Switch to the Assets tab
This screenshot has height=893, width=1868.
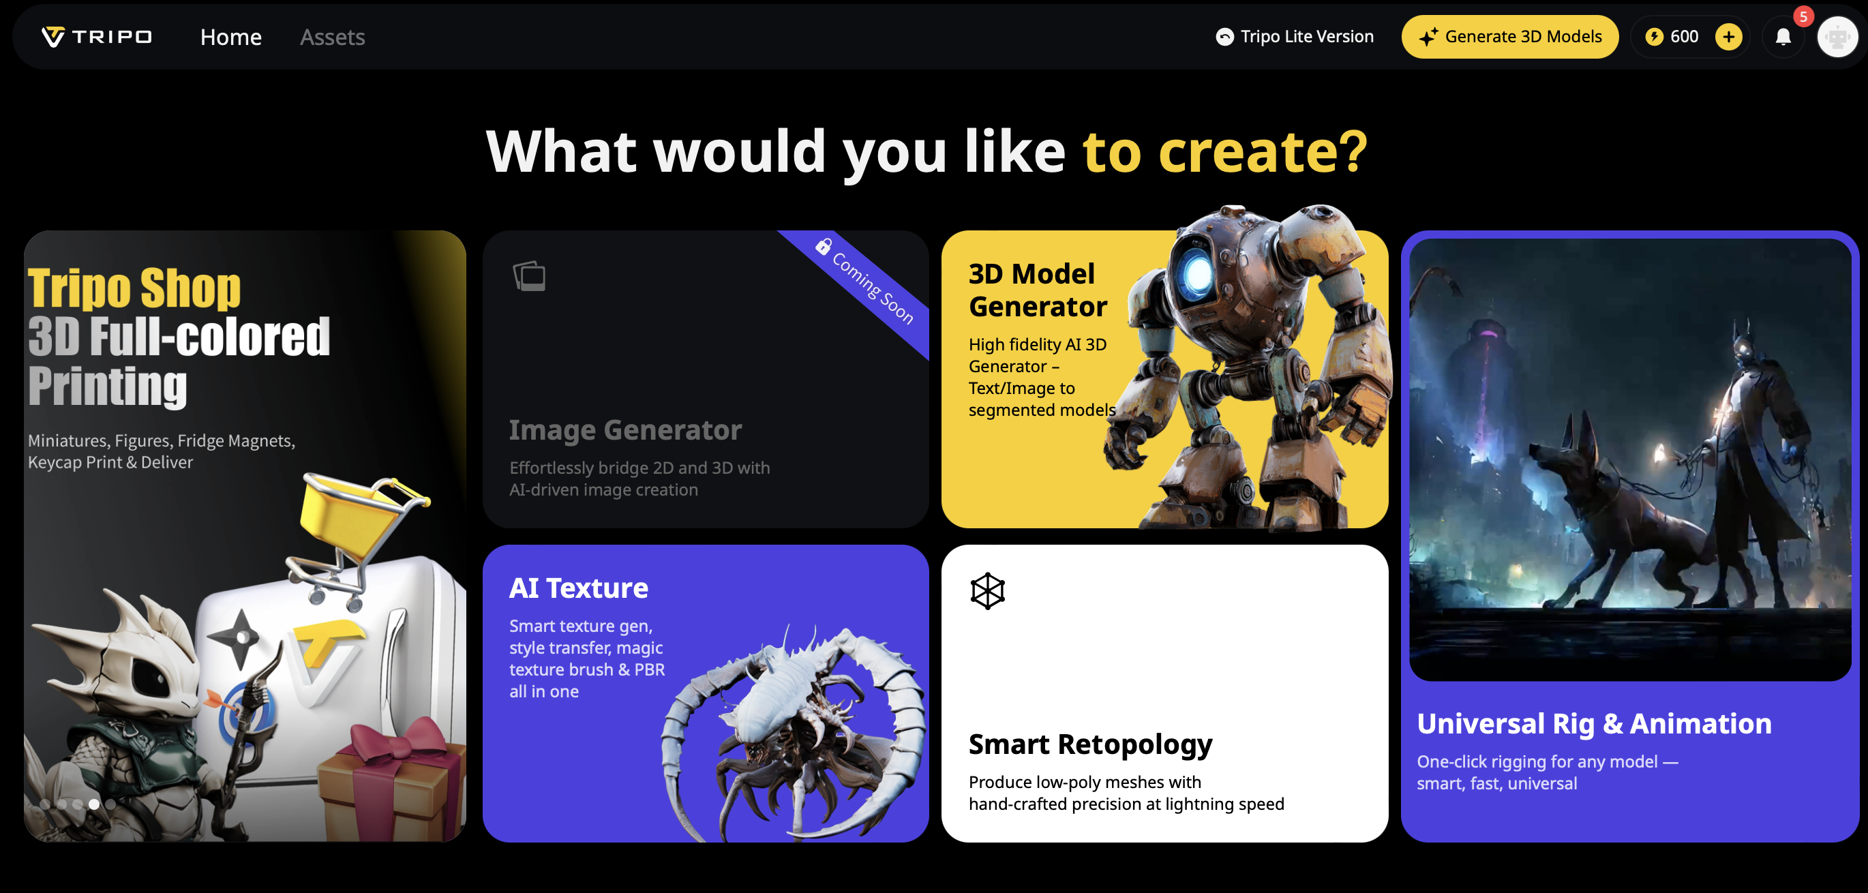click(x=332, y=37)
